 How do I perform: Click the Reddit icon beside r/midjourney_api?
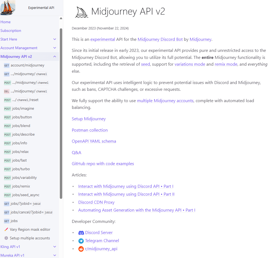[x=81, y=249]
